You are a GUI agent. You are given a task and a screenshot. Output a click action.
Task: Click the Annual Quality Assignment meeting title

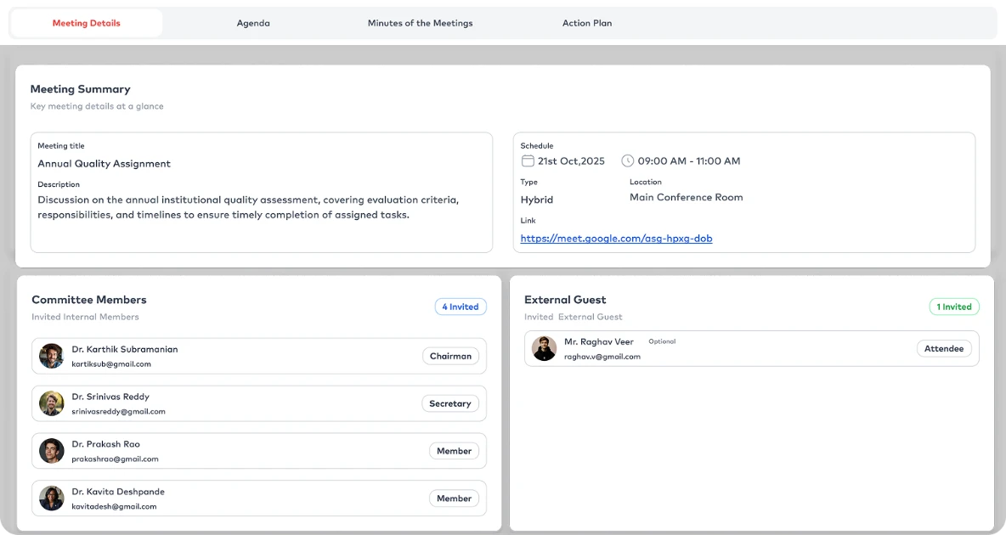104,164
